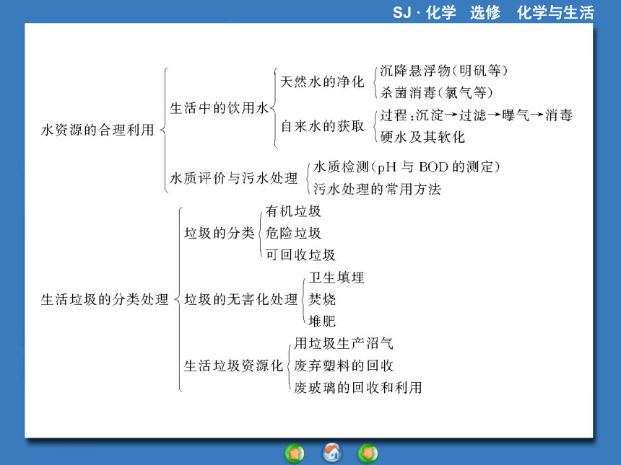Select the node "垃圾的分类"
Screen dimensions: 621x465
[x=219, y=233]
